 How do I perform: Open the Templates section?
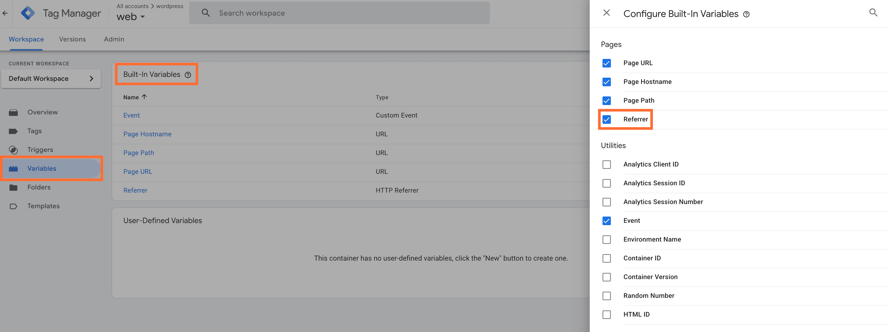[43, 206]
